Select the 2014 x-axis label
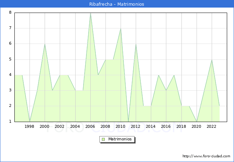Image resolution: width=234 pixels, height=162 pixels. coord(151,126)
